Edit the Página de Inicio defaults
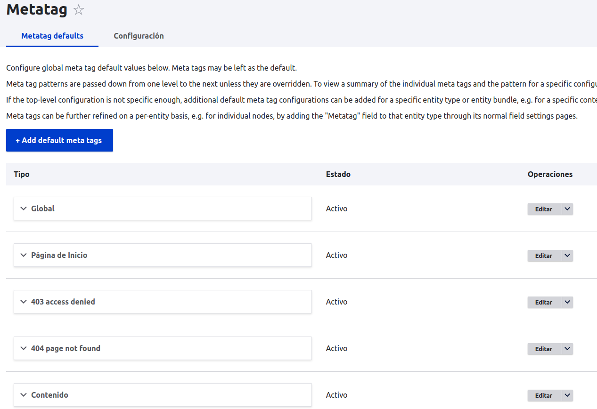Viewport: 597px width, 409px height. tap(544, 256)
